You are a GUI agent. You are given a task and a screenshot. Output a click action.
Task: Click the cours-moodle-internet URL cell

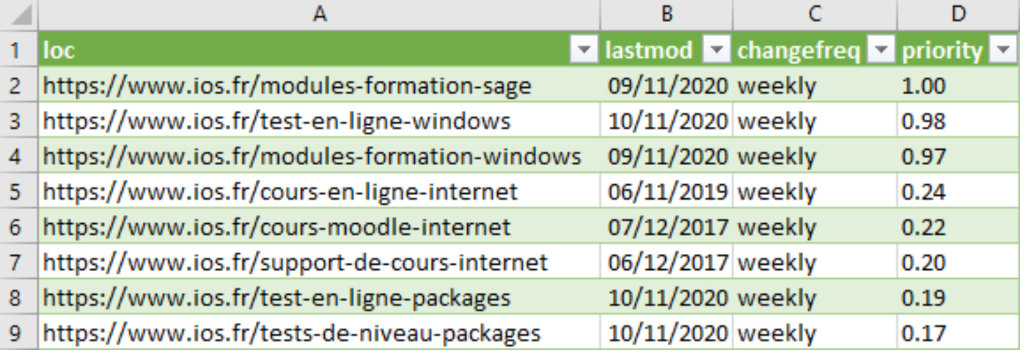319,227
